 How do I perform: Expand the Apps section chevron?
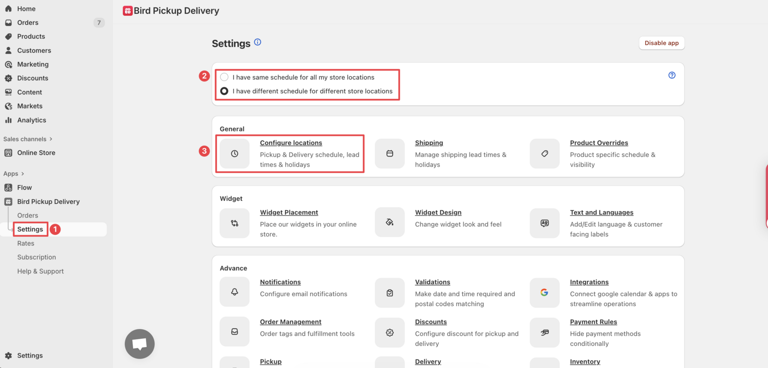[x=23, y=174]
